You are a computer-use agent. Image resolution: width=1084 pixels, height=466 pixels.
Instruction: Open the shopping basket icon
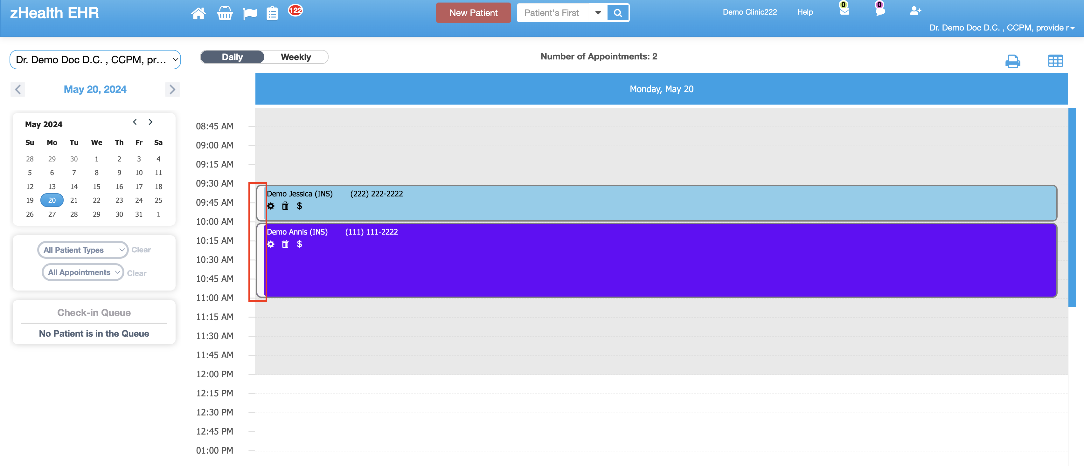point(225,13)
